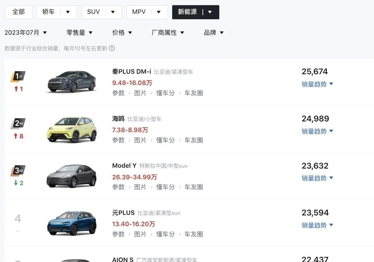Open 参数 link for 海鸥
Viewport: 374px width, 262px height.
tap(118, 140)
